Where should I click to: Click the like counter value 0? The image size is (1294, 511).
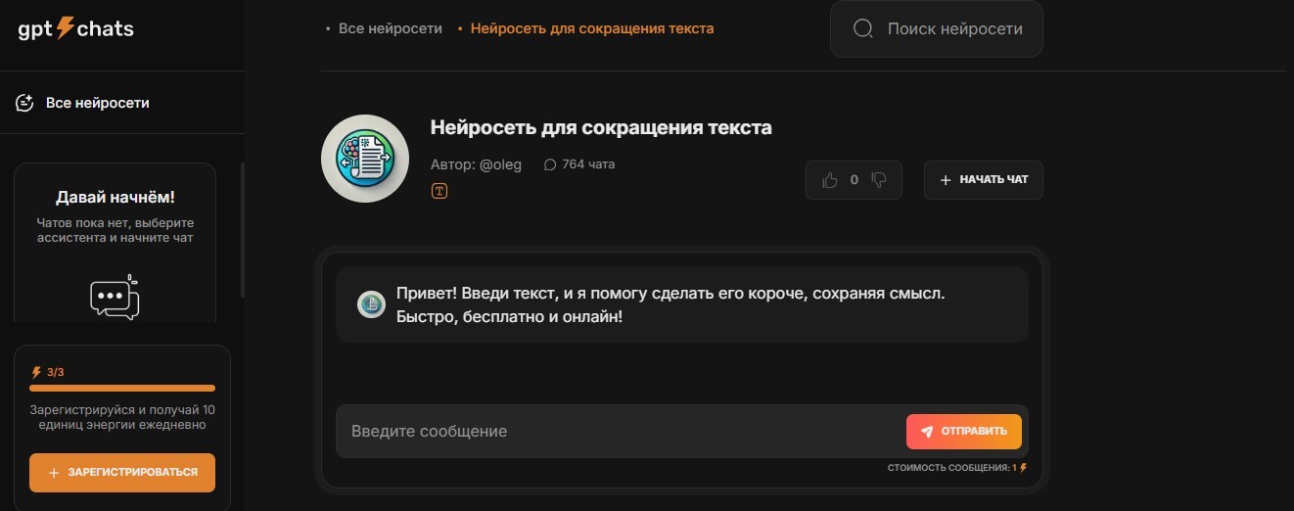tap(855, 180)
